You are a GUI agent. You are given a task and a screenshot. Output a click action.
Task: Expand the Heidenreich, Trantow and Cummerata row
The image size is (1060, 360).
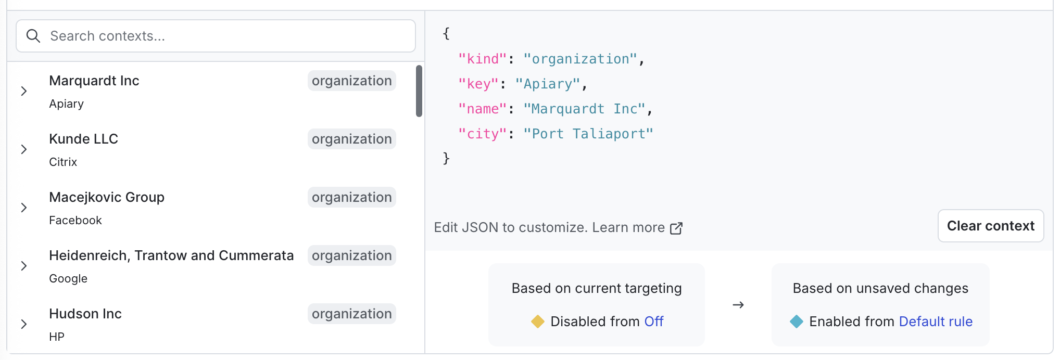click(24, 266)
